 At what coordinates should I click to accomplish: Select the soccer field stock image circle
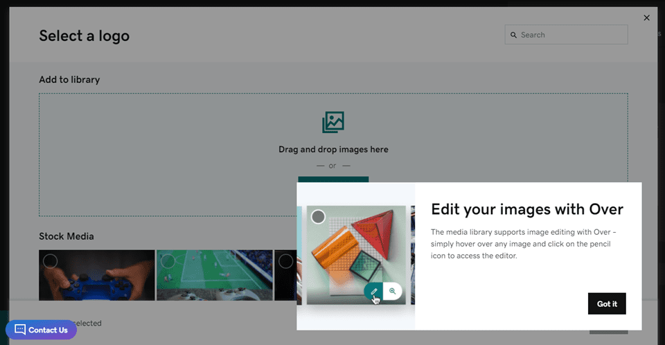coord(168,261)
